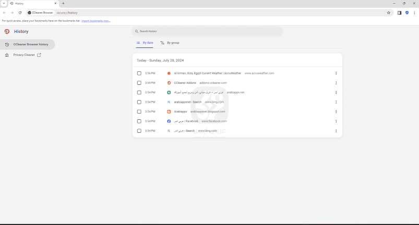Screen dimensions: 419x225
Task: Click the AccuWeather favicon
Action: click(169, 73)
